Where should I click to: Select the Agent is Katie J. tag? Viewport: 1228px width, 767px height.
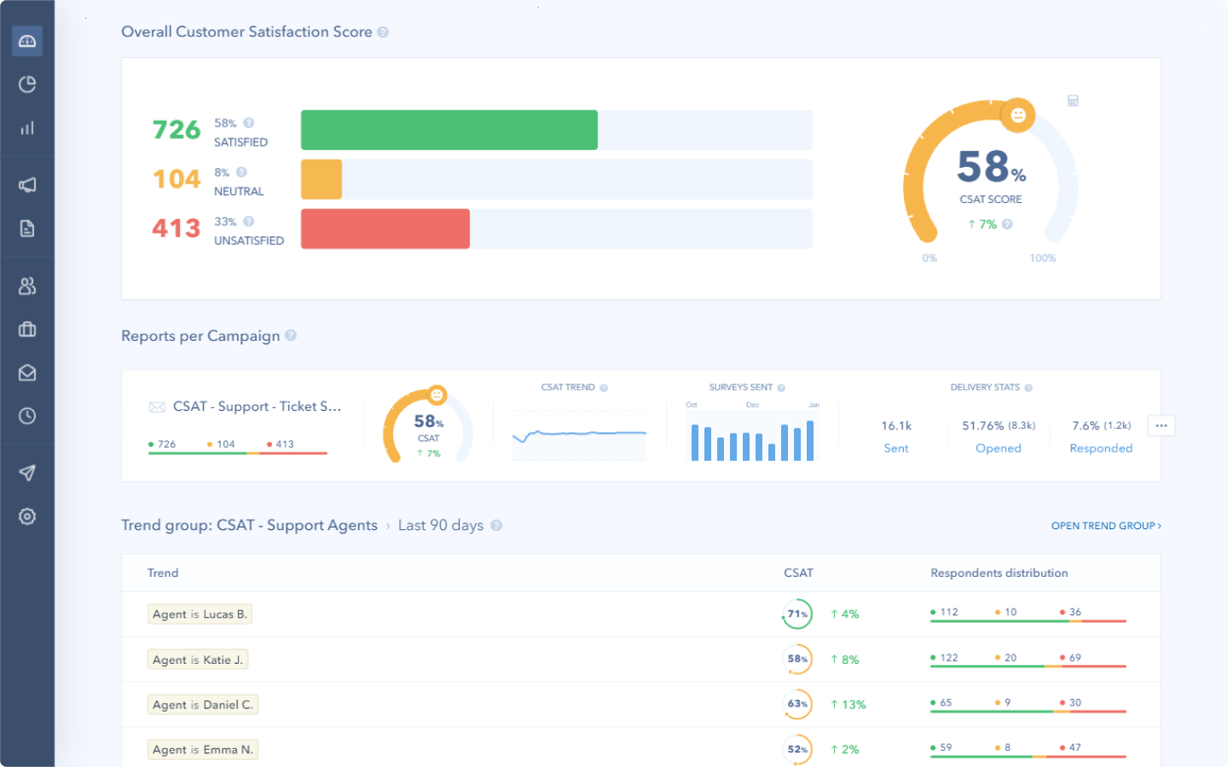pyautogui.click(x=198, y=660)
